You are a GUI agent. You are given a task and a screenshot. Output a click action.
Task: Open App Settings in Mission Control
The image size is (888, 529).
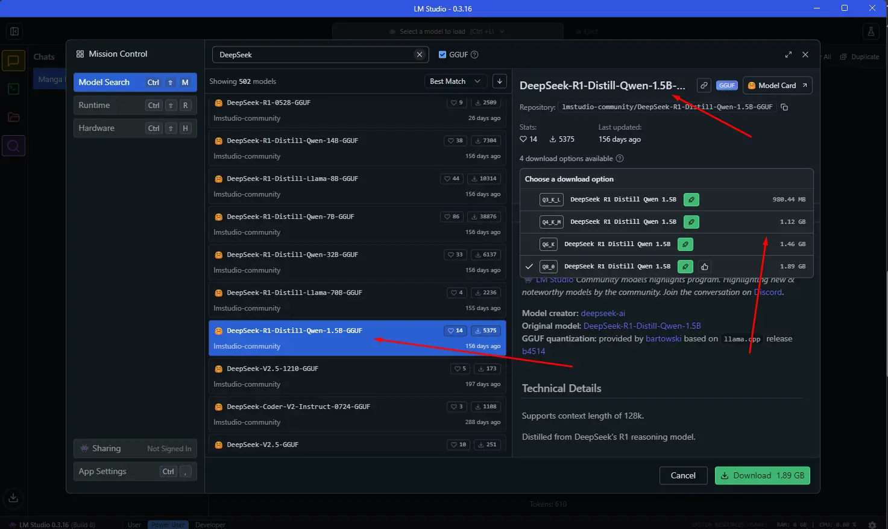[x=135, y=472]
